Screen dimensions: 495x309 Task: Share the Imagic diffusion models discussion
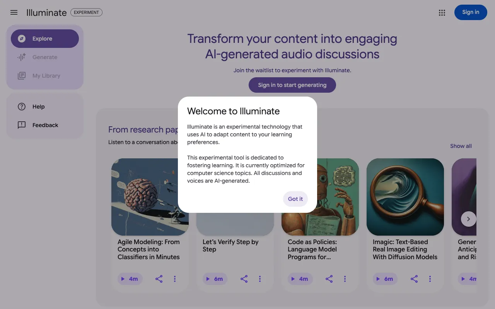coord(414,278)
